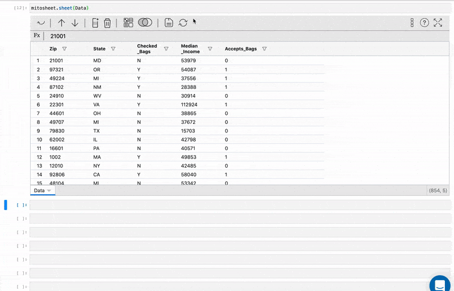Click the circular refresh arrows icon

pyautogui.click(x=183, y=23)
